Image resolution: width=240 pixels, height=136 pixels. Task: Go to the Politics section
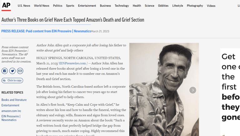click(58, 6)
